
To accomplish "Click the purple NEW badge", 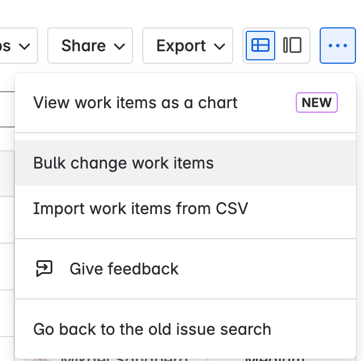I will point(317,102).
